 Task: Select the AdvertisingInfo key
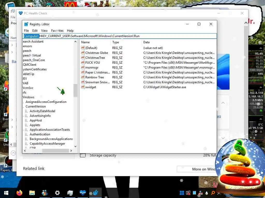(x=40, y=116)
